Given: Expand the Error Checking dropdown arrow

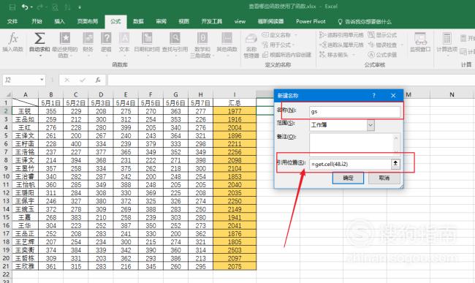Looking at the screenshot, I should point(402,45).
